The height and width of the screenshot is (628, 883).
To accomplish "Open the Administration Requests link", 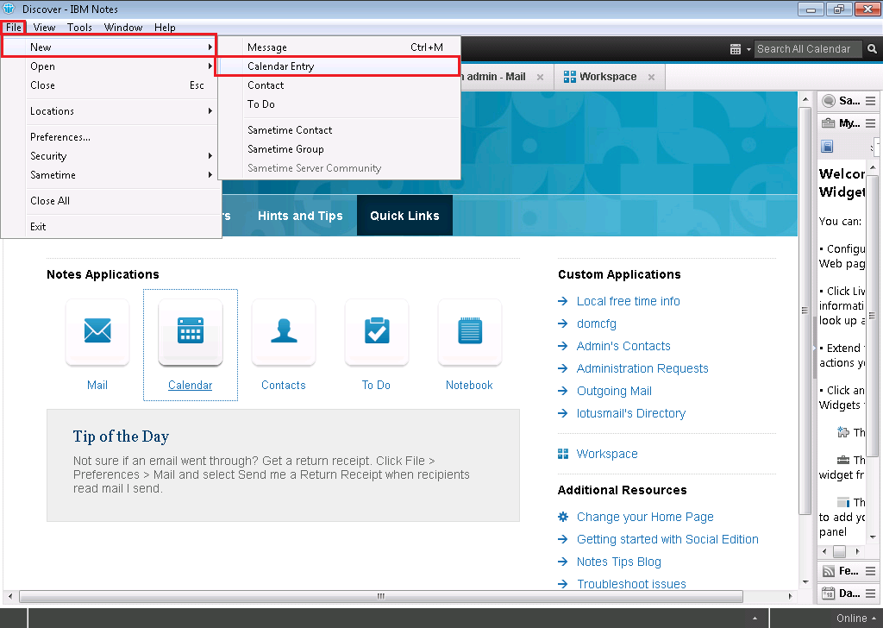I will pos(642,368).
